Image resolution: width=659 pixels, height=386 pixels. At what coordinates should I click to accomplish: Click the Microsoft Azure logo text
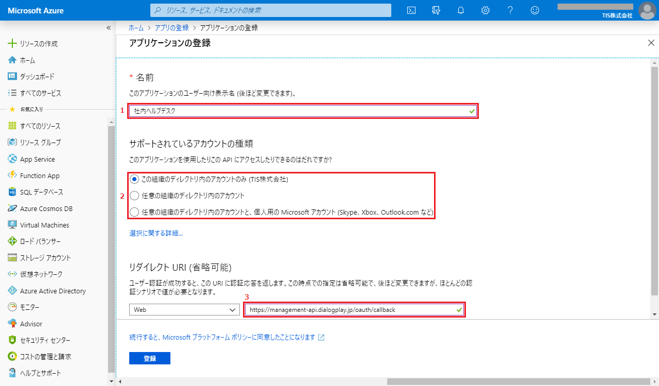coord(36,10)
